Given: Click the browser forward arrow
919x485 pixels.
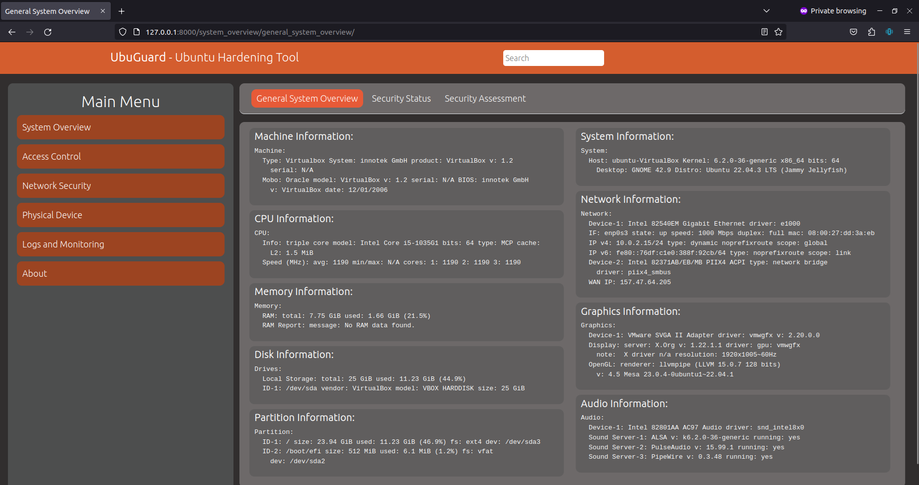Looking at the screenshot, I should tap(30, 32).
